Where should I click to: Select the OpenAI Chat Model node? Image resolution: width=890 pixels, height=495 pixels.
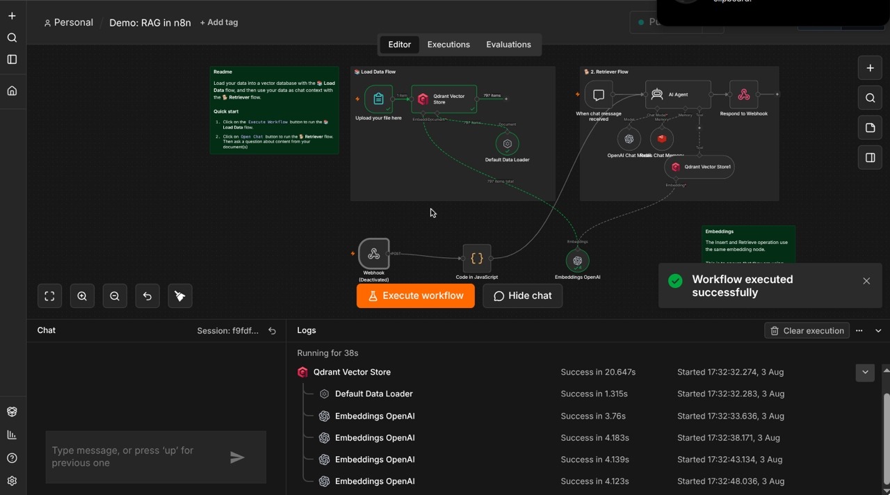629,139
